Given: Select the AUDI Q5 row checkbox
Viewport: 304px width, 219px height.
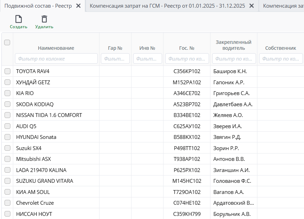Looking at the screenshot, I should [7, 126].
